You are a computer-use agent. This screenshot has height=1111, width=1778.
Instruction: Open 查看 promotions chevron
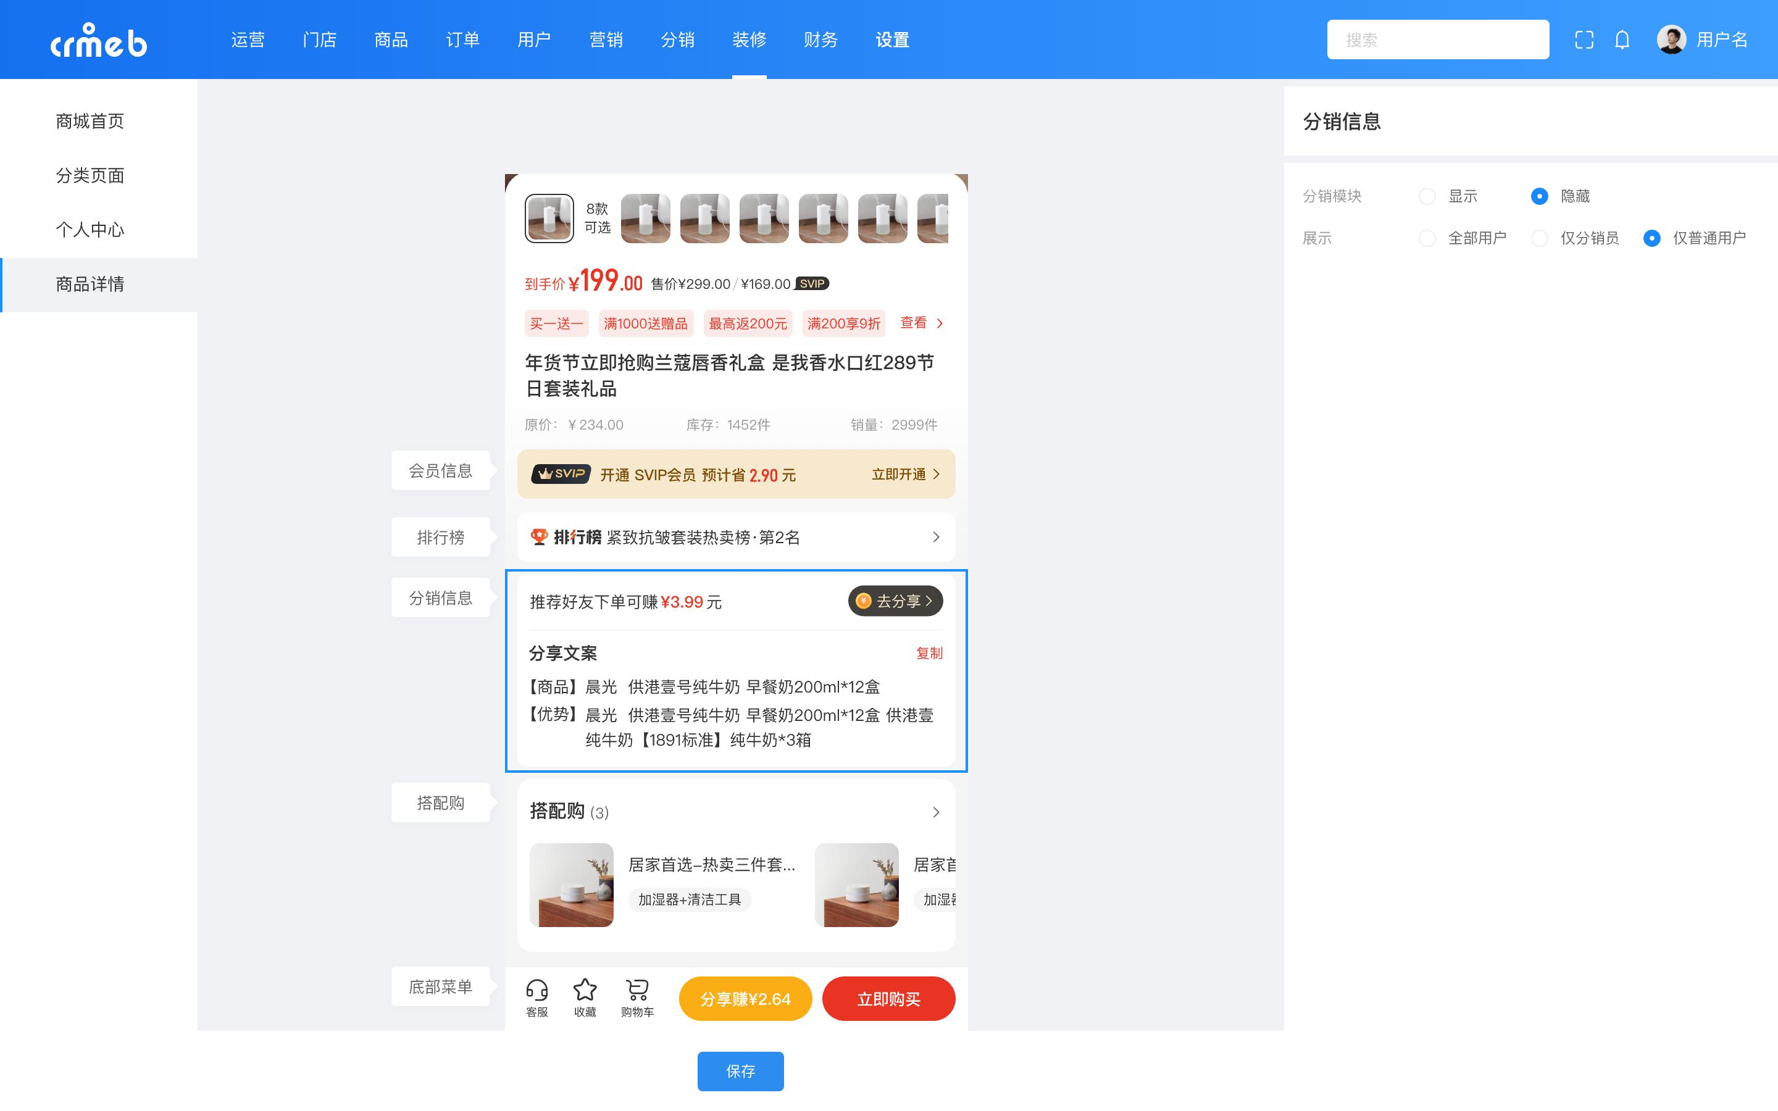(x=940, y=323)
